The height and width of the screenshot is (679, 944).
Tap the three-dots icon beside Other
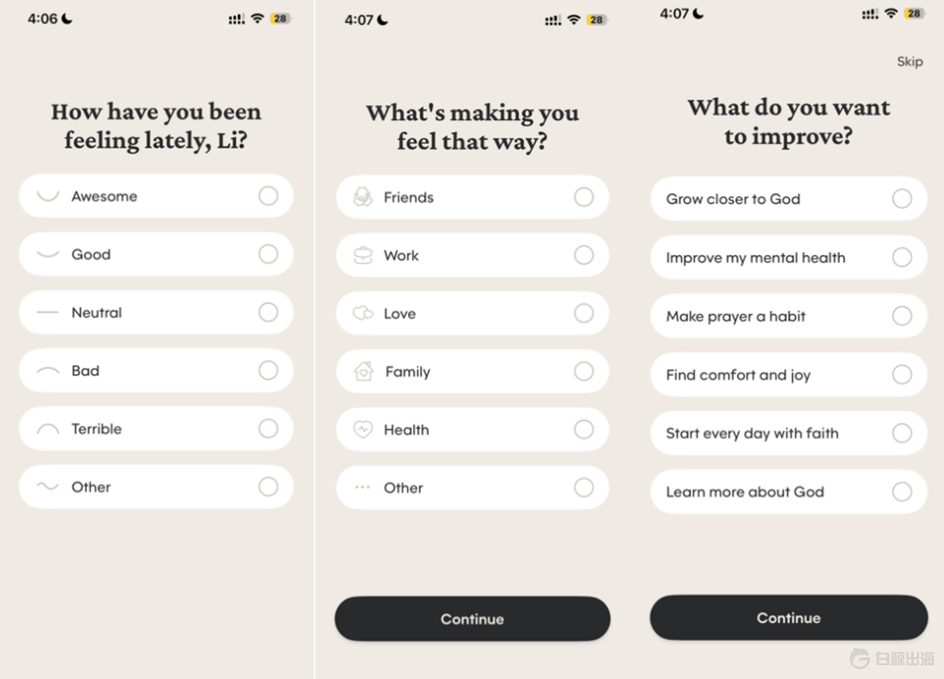pyautogui.click(x=363, y=488)
